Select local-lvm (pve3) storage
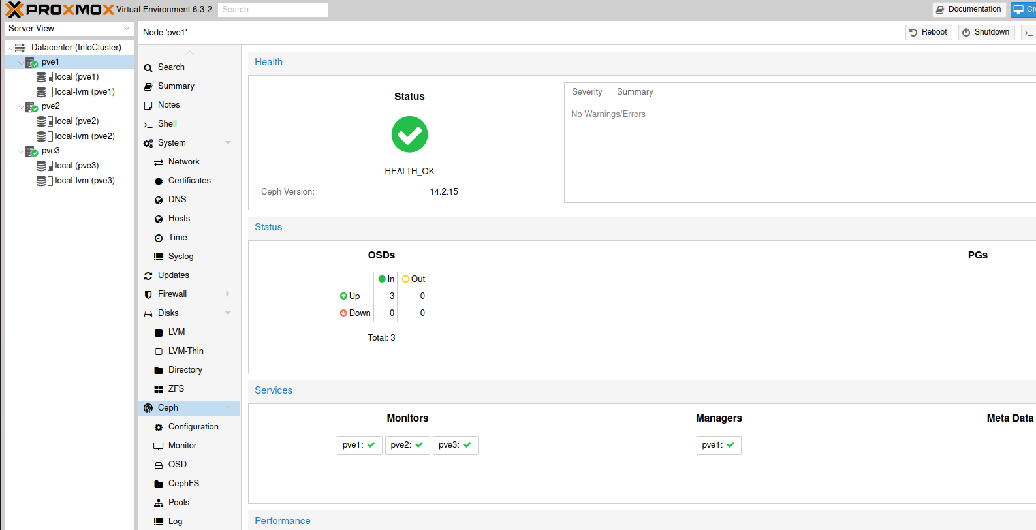Screen dimensions: 1036x530 84,181
